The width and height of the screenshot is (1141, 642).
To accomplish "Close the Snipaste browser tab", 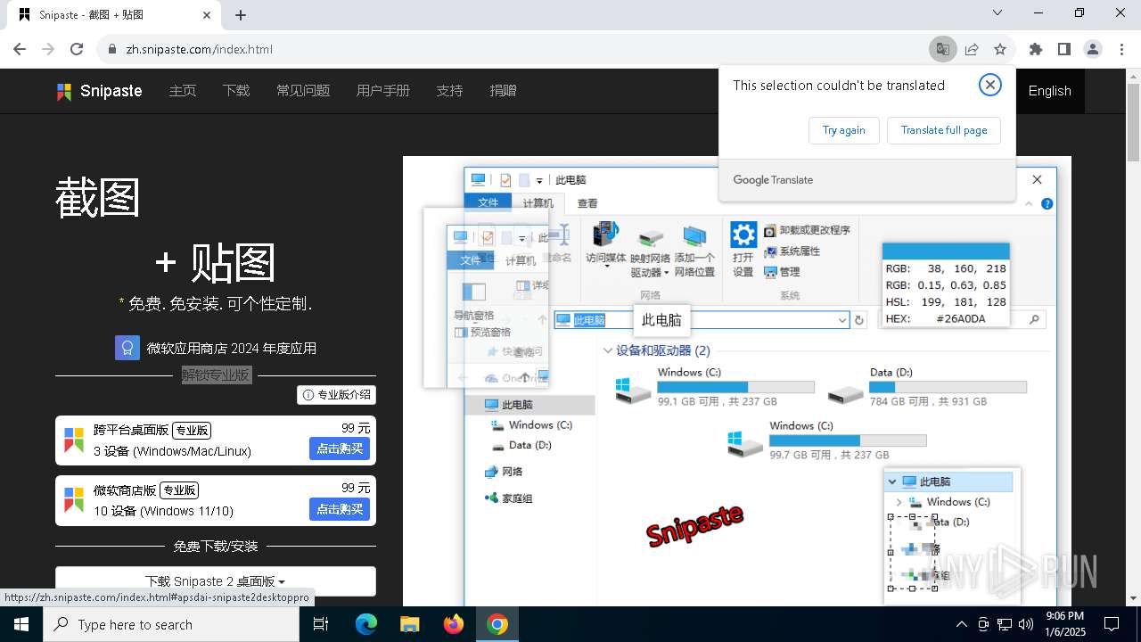I will tap(207, 15).
